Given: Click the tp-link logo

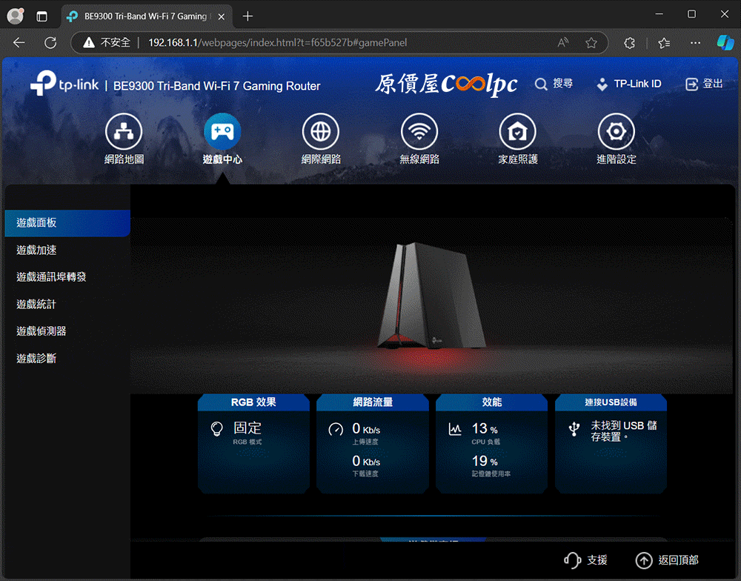Looking at the screenshot, I should tap(64, 83).
